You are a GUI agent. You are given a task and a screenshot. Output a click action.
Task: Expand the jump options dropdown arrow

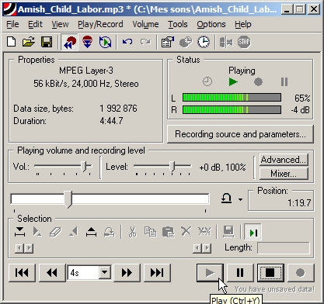[241, 199]
